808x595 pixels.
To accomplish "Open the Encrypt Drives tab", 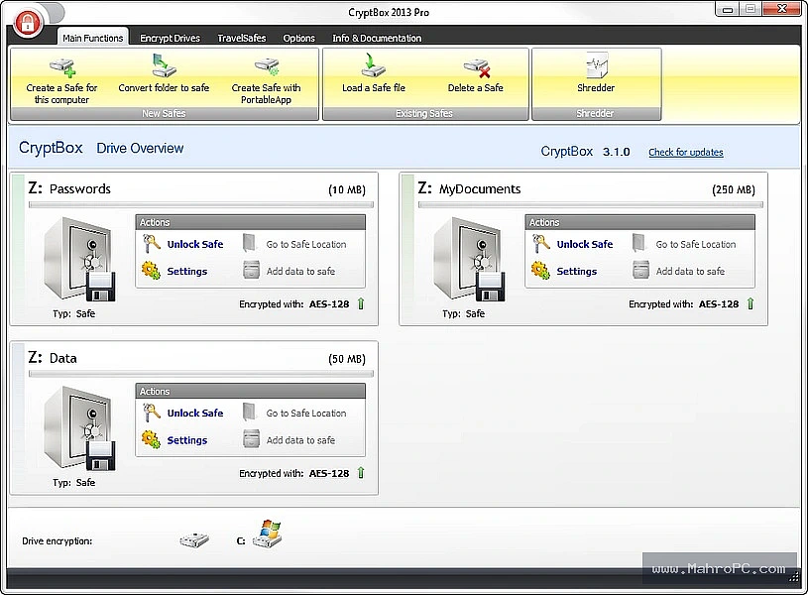I will 171,38.
